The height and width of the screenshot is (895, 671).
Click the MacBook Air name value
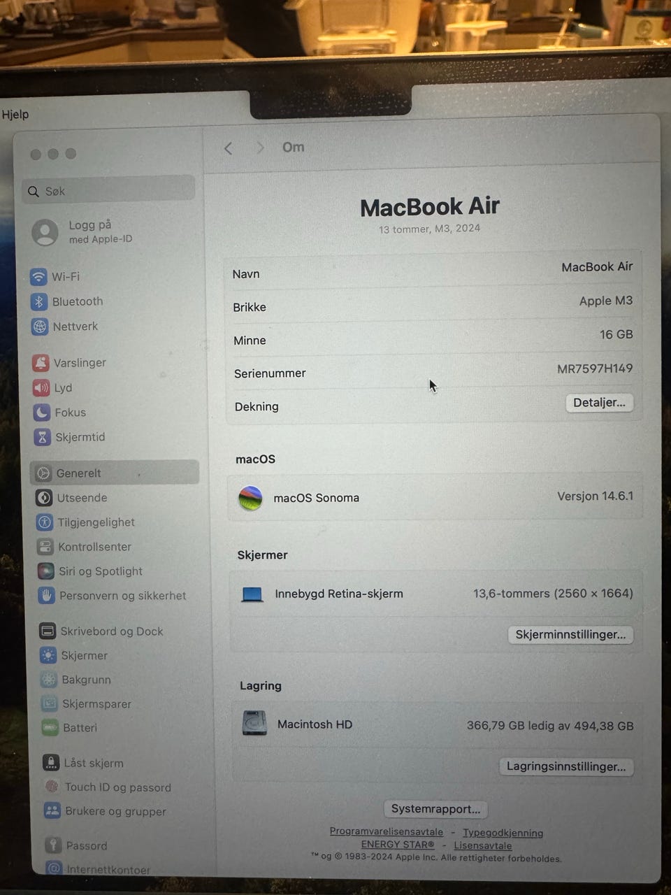coord(597,267)
